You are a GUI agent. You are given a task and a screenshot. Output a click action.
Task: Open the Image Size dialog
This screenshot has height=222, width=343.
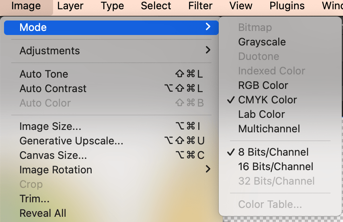click(50, 126)
